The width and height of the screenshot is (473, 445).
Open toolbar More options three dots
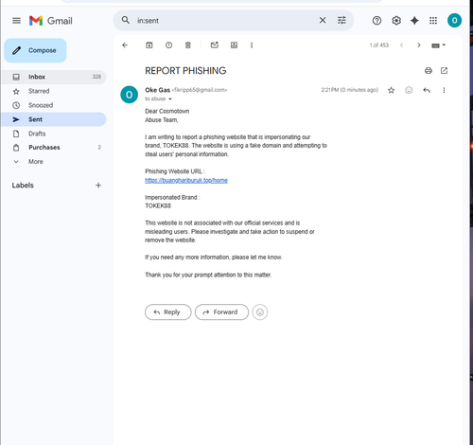252,45
